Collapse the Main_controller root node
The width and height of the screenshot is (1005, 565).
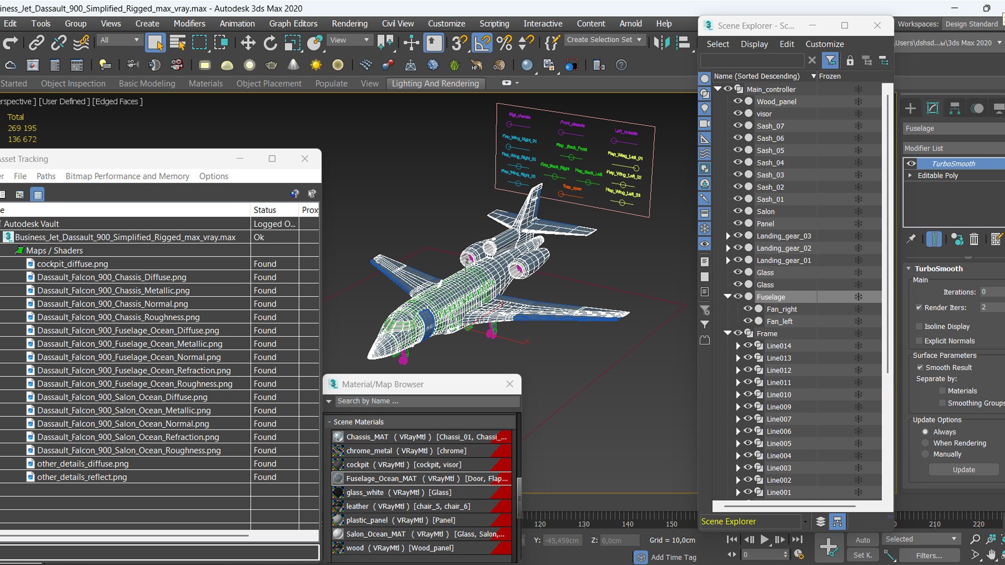[718, 89]
